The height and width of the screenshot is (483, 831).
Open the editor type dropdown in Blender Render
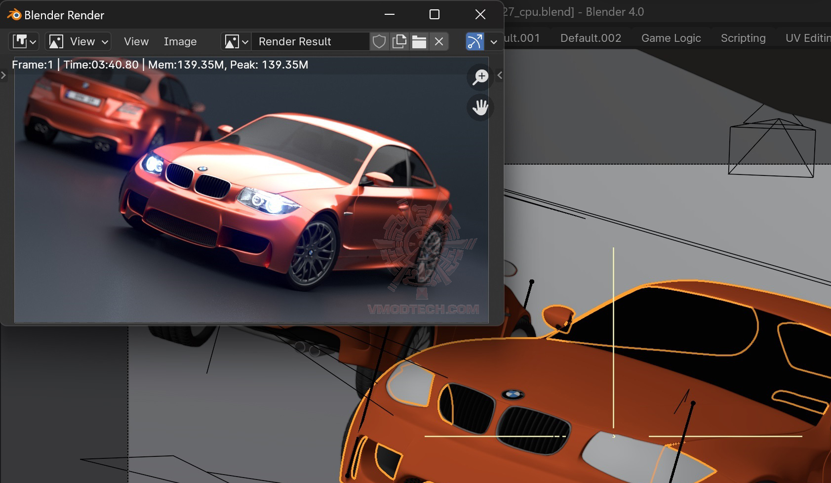(x=23, y=41)
